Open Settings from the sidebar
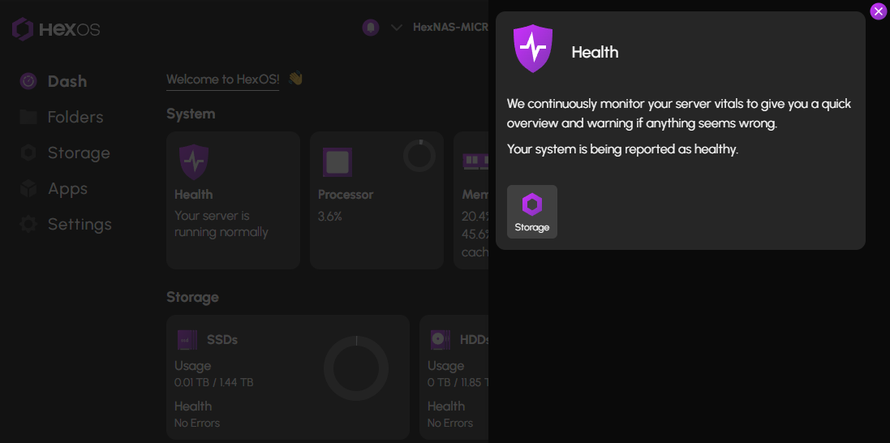The height and width of the screenshot is (443, 890). 79,224
